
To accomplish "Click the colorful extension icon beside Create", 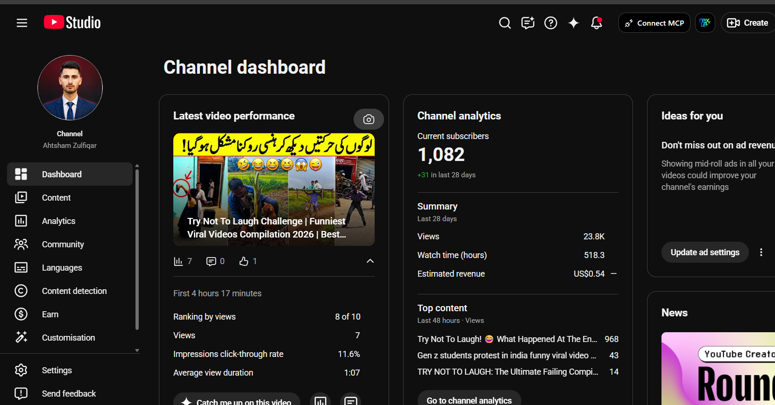I will (705, 23).
